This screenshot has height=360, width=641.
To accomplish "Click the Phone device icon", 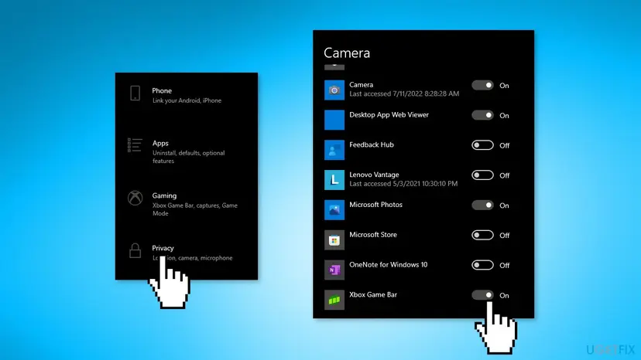I will coord(135,93).
